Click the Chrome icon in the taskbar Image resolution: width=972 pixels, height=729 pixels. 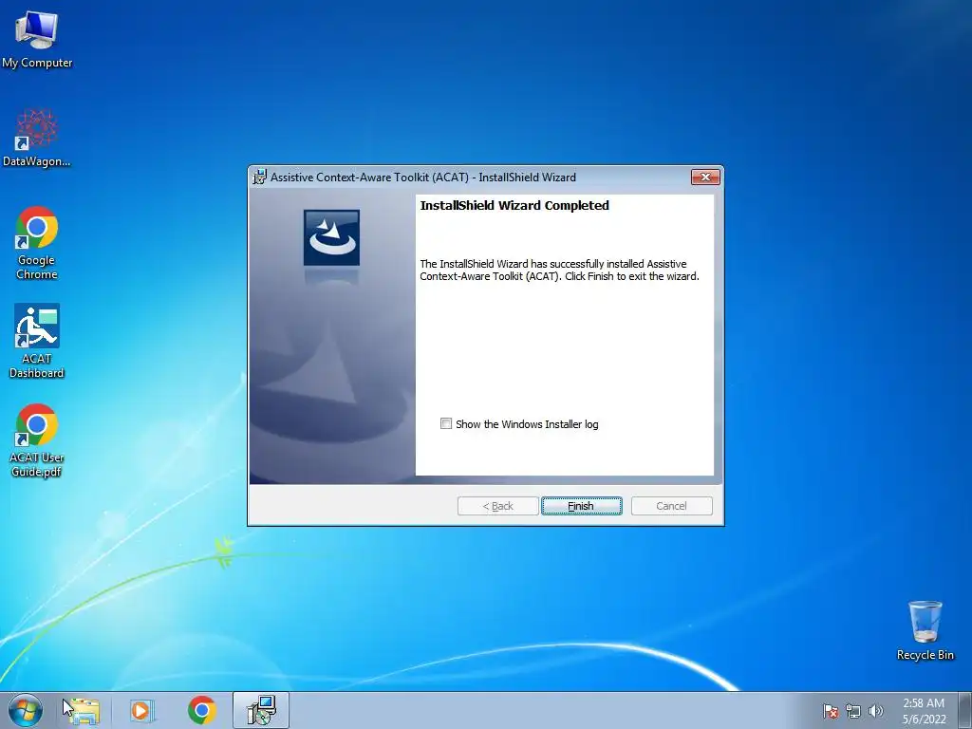[x=201, y=710]
